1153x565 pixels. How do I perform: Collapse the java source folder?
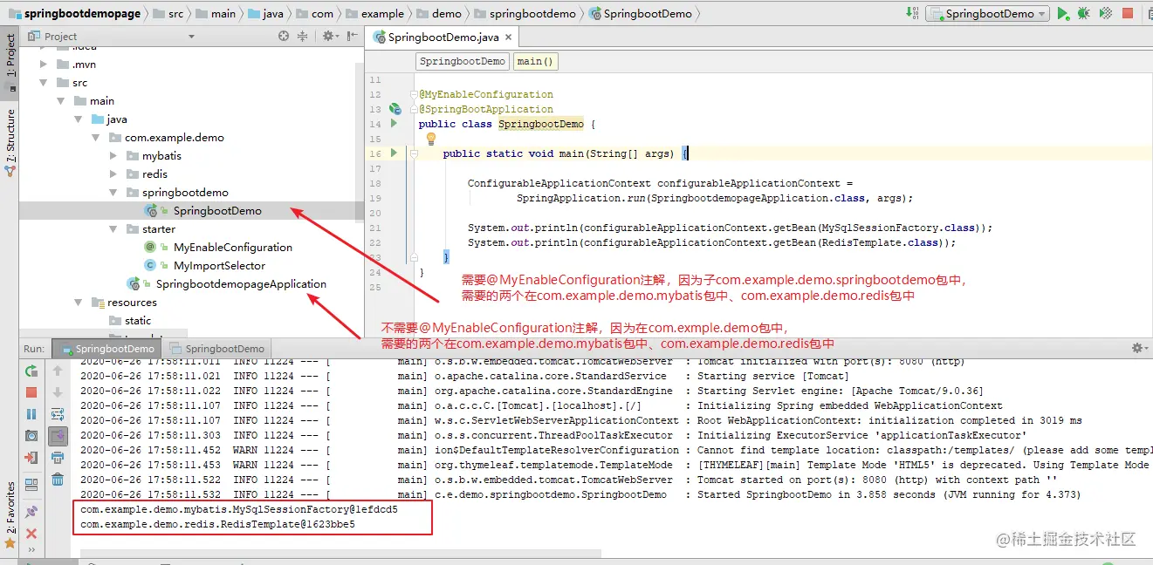pos(79,119)
